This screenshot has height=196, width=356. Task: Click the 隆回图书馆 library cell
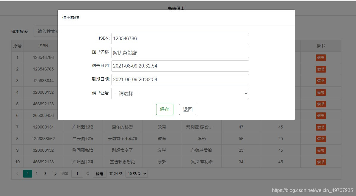pos(83,150)
